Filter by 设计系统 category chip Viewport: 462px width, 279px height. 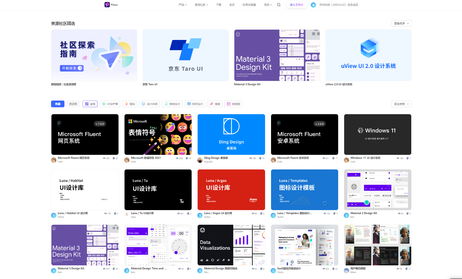[150, 104]
